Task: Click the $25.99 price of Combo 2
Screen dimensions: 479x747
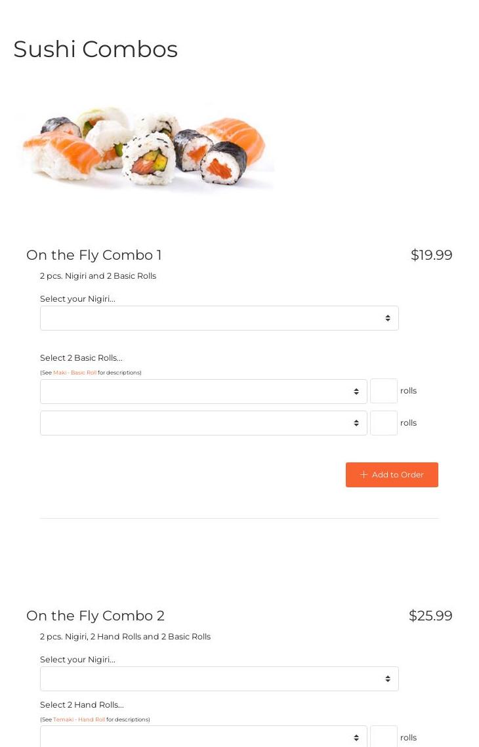Action: [430, 616]
